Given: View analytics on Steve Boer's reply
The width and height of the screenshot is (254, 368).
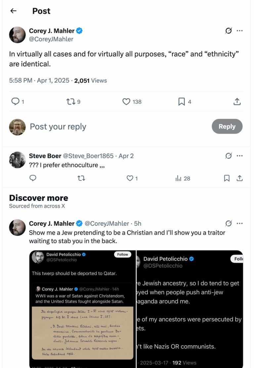Looking at the screenshot, I should [179, 178].
